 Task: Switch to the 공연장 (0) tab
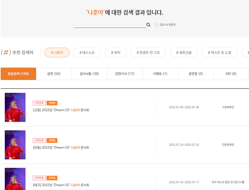point(196,74)
